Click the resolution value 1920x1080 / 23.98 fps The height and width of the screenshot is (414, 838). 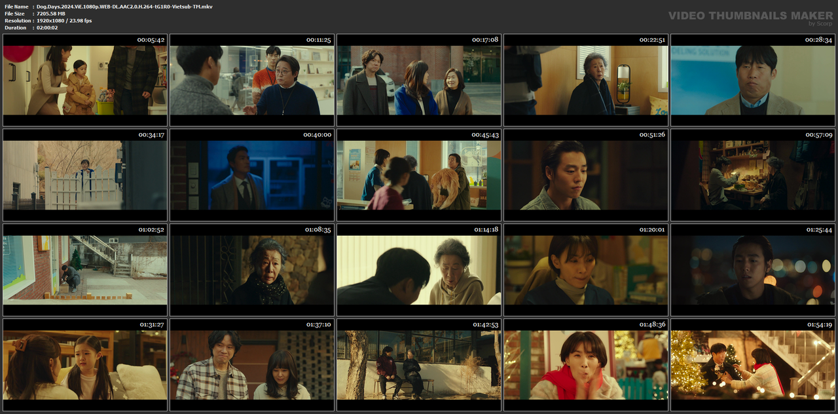click(x=64, y=21)
